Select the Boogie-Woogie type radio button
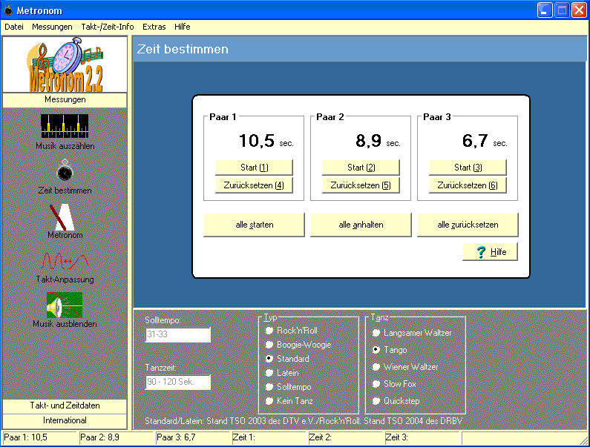590x447 pixels. pos(269,345)
